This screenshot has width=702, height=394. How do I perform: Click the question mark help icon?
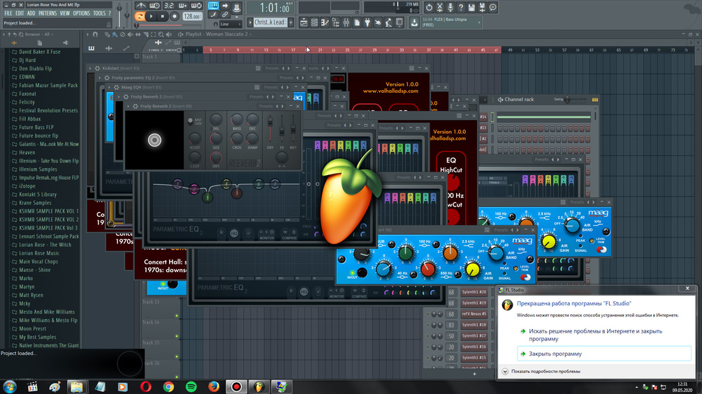coord(461,8)
